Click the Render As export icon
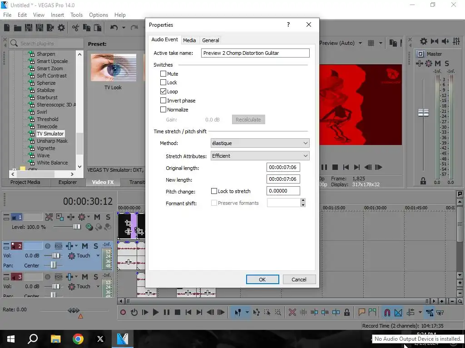 tap(50, 28)
